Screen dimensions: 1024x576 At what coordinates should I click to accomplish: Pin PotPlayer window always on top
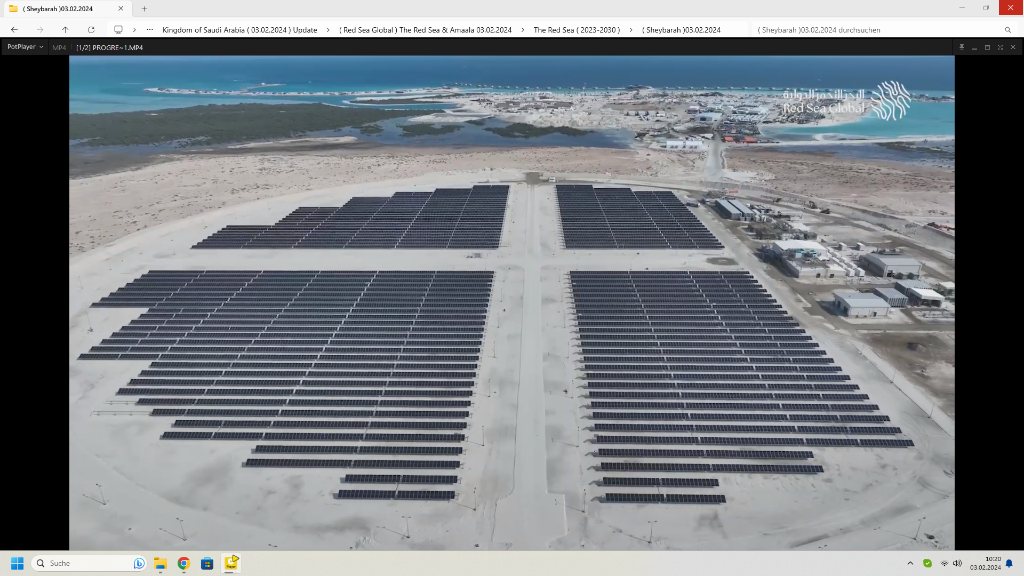[962, 47]
